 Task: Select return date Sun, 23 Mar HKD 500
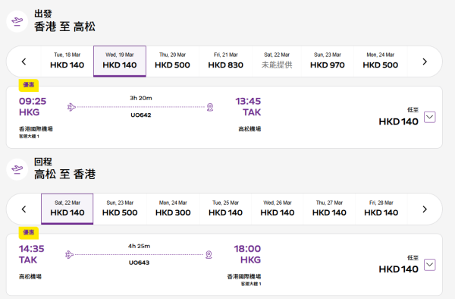(120, 209)
